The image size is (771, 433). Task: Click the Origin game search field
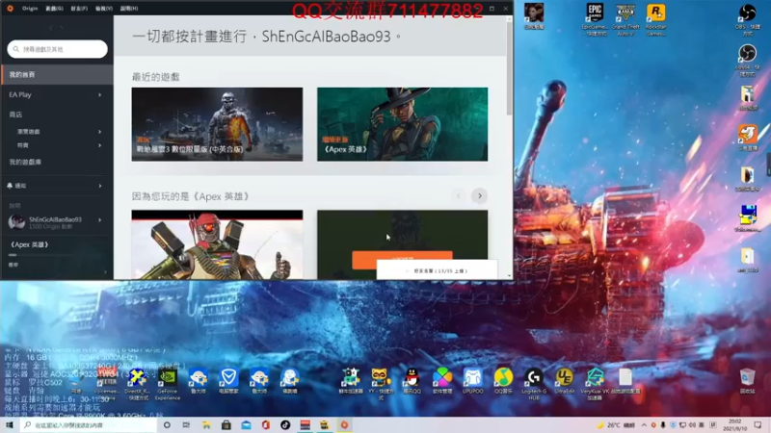click(58, 49)
